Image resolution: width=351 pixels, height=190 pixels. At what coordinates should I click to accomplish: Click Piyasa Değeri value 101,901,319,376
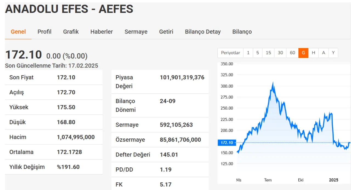[x=182, y=77]
